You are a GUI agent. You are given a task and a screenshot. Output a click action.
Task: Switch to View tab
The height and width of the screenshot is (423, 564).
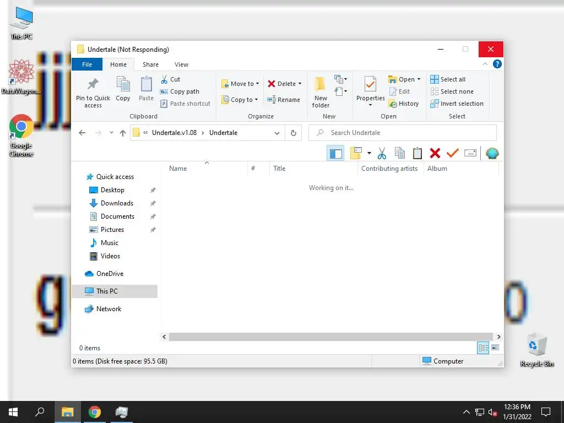point(181,64)
